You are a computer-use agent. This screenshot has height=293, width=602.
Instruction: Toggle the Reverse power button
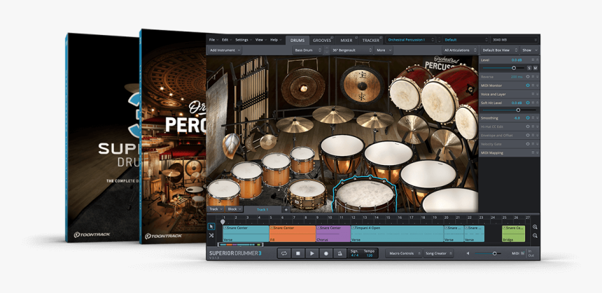pos(528,77)
